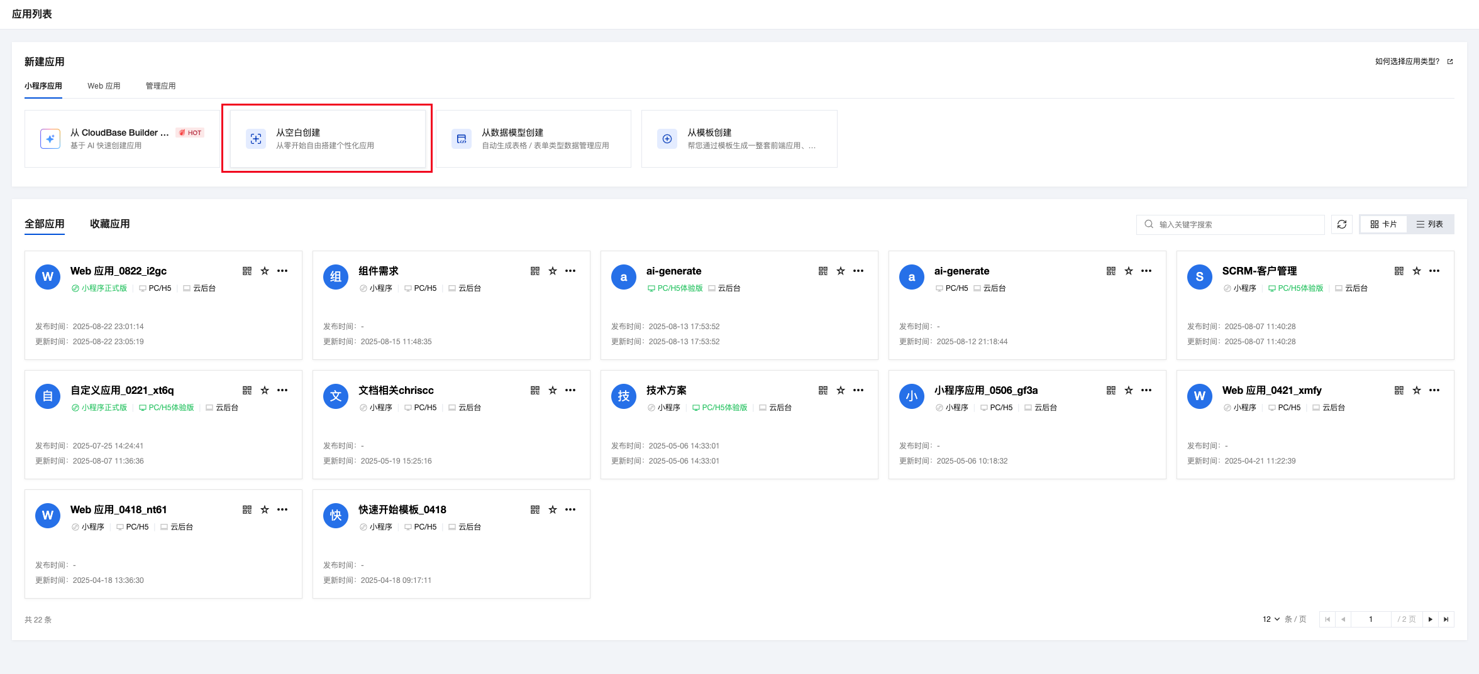The image size is (1479, 674).
Task: Favorite the 小程序应用_0506_gf3a app
Action: click(1129, 390)
